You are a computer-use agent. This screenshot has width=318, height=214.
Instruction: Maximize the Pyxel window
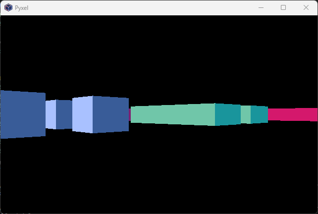point(283,8)
